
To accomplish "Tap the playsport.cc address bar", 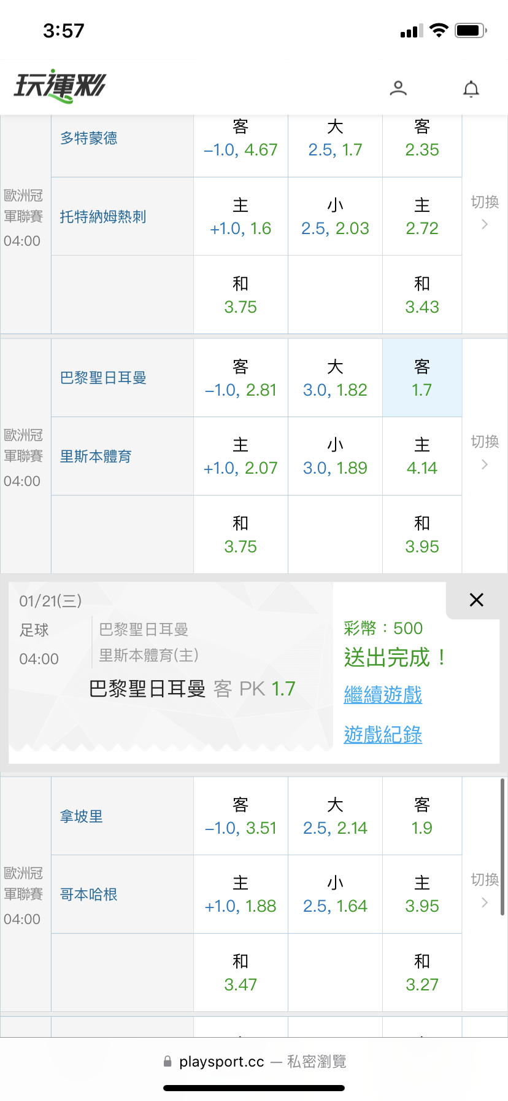I will 254,1061.
